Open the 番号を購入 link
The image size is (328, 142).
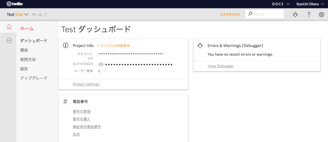82,119
